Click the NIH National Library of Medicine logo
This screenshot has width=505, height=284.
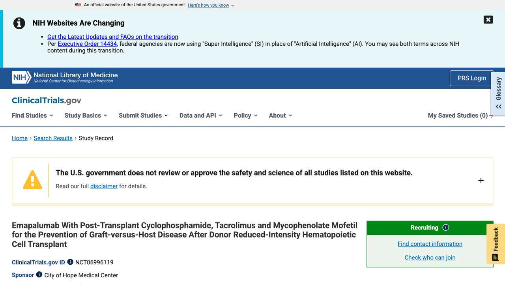click(65, 77)
